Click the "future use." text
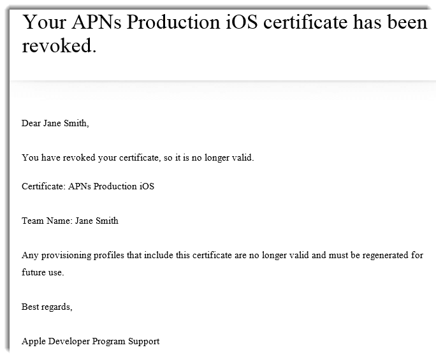This screenshot has height=357, width=436. [43, 272]
